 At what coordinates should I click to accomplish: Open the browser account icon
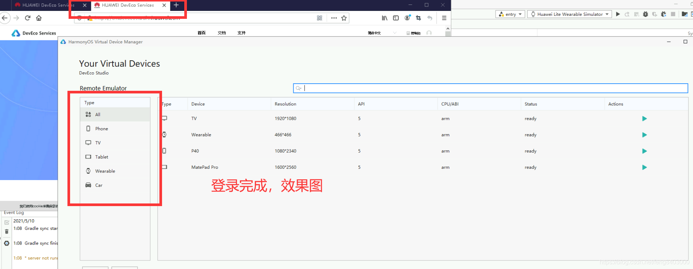407,18
